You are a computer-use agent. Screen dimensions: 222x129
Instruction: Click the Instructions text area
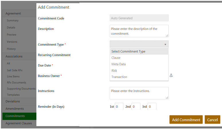(x=139, y=93)
